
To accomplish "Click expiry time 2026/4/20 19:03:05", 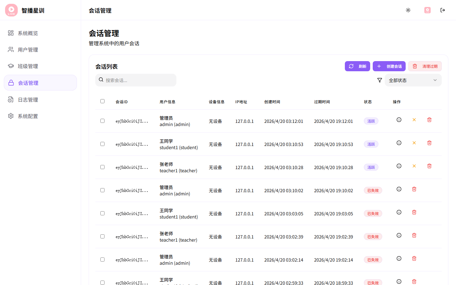I will coord(333,214).
